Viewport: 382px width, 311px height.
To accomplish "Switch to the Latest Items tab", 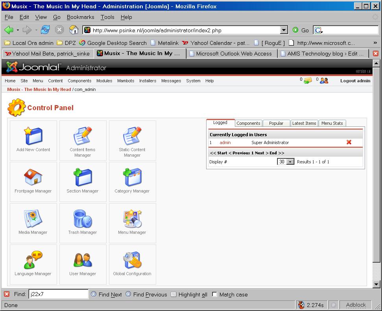I will (x=304, y=123).
